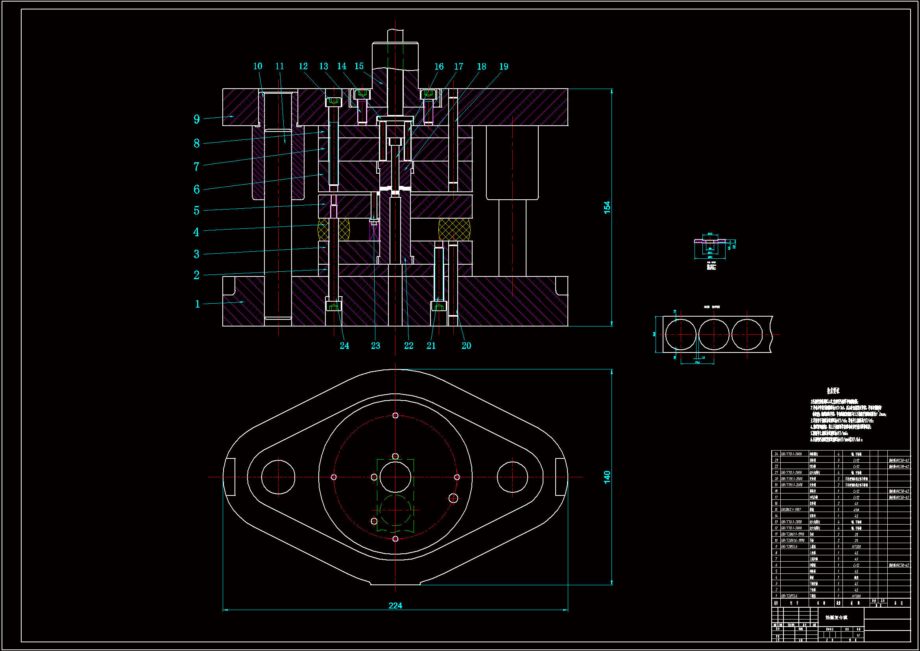Click part callout number 5 label
The image size is (920, 651).
click(196, 211)
